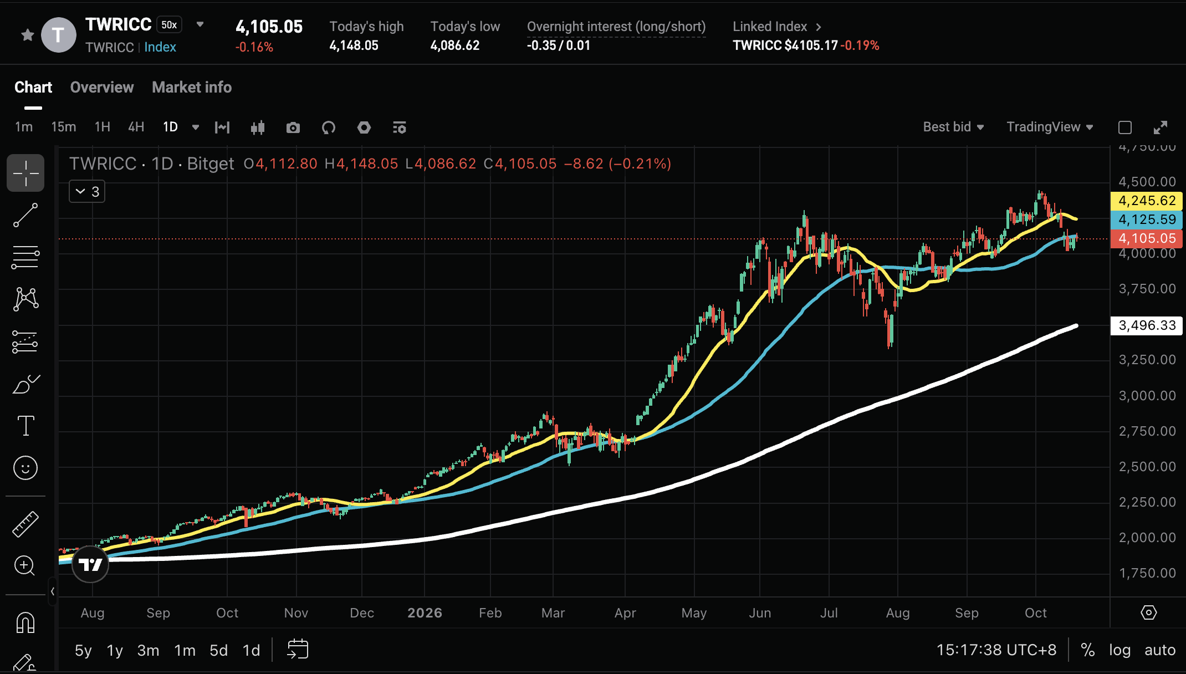Toggle percent scale mode
This screenshot has height=674, width=1186.
coord(1087,650)
